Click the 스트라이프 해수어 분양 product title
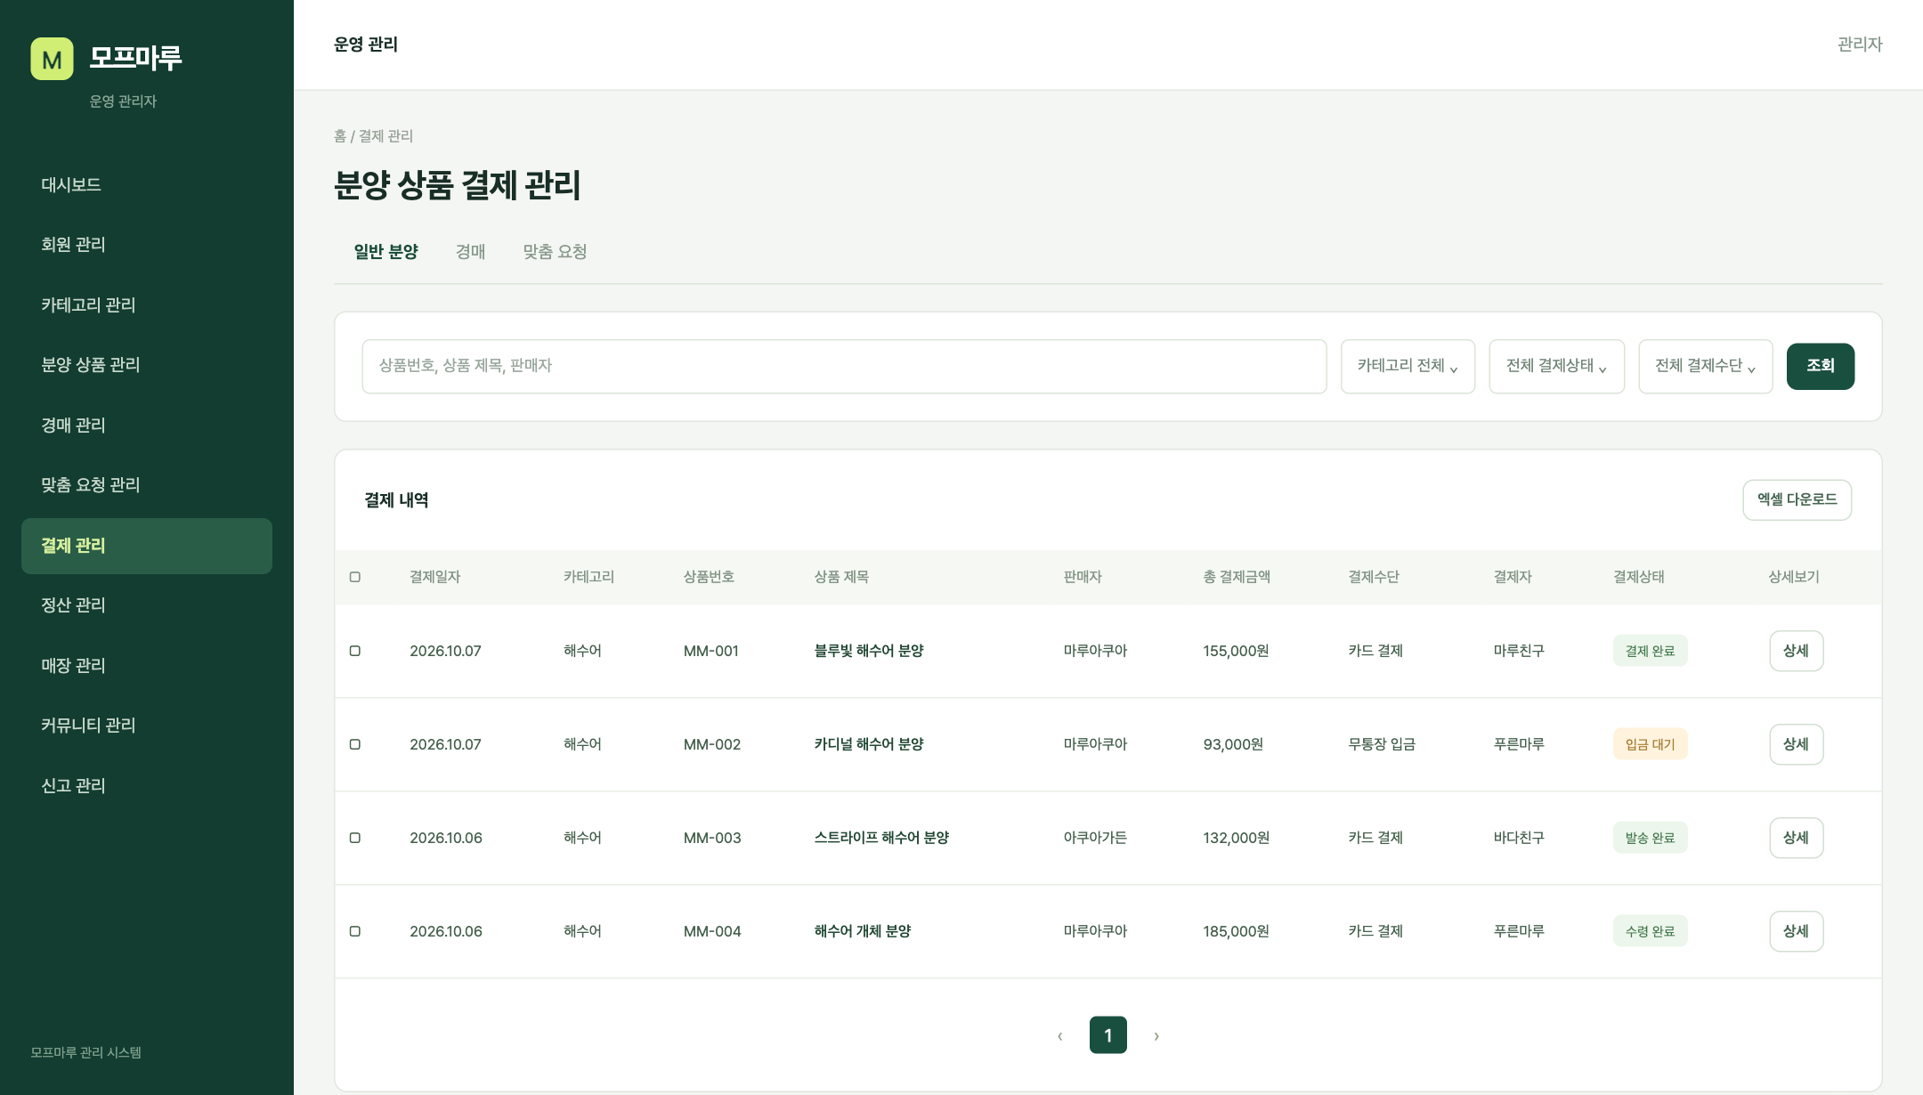Viewport: 1923px width, 1095px height. [x=881, y=838]
